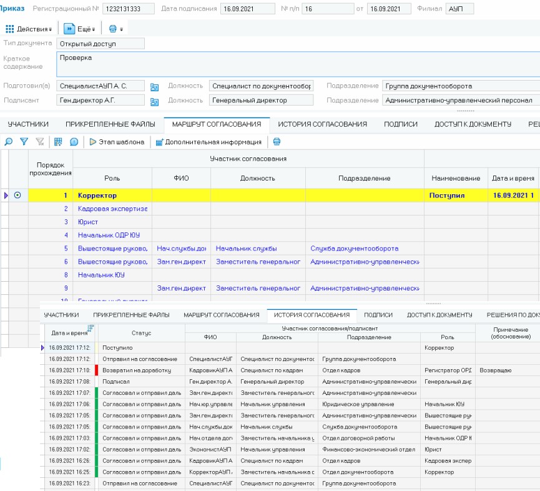Click Юридическое управление cell in history
Viewport: 540px width, 491px height.
click(x=369, y=404)
